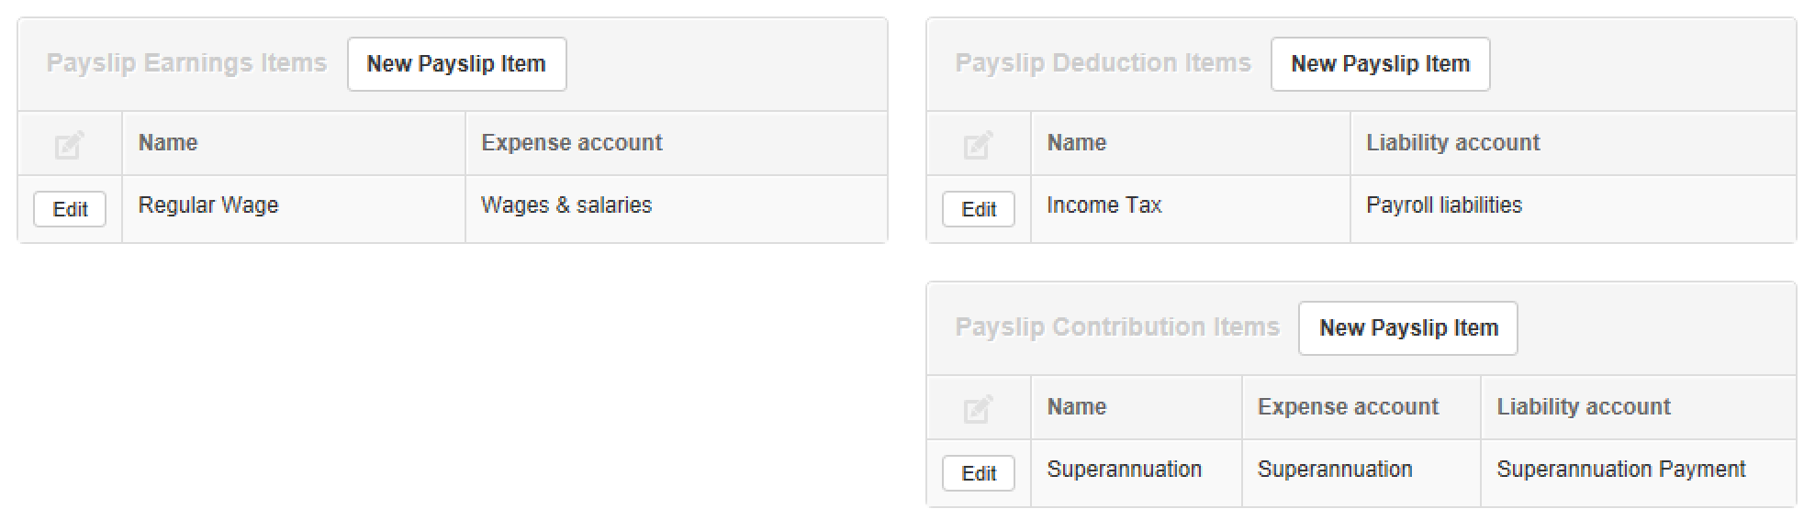1815x520 pixels.
Task: Add a new payslip earnings item
Action: click(x=456, y=64)
